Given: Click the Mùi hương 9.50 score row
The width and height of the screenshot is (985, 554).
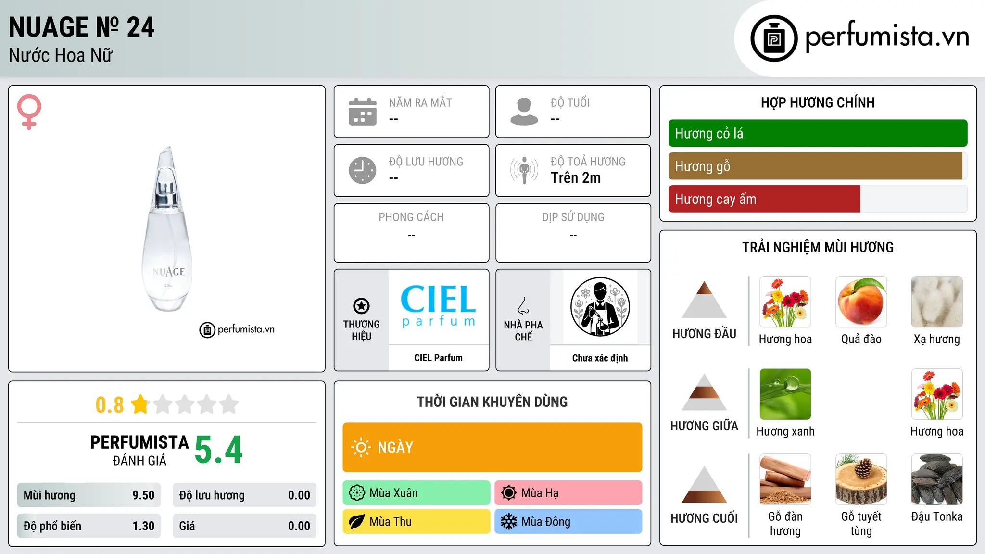Looking at the screenshot, I should [89, 495].
